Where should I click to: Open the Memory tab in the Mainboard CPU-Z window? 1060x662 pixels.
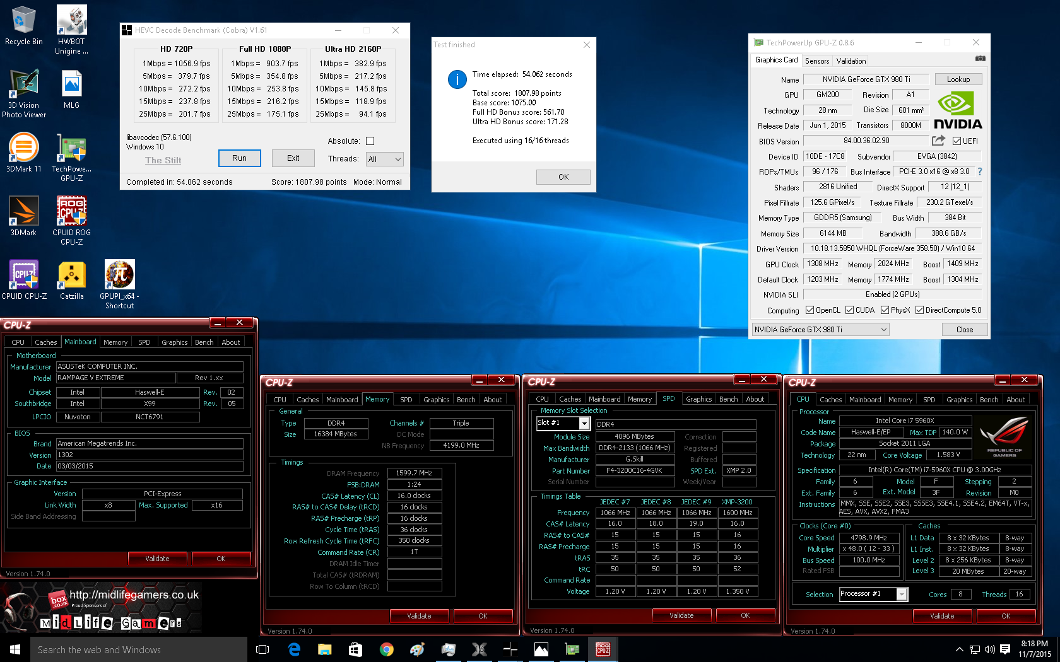(115, 342)
